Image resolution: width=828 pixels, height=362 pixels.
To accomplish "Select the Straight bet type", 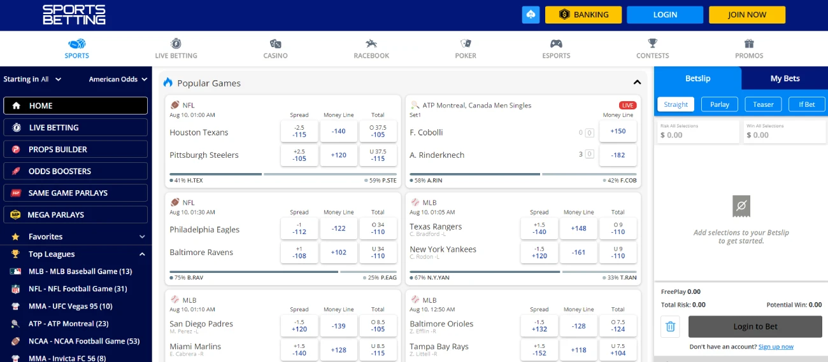I will (676, 104).
